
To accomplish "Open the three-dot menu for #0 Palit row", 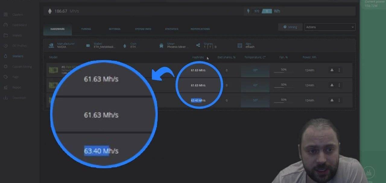I will point(339,70).
